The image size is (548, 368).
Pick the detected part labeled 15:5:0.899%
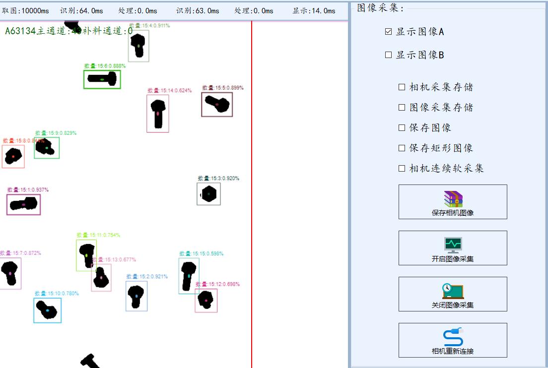217,104
